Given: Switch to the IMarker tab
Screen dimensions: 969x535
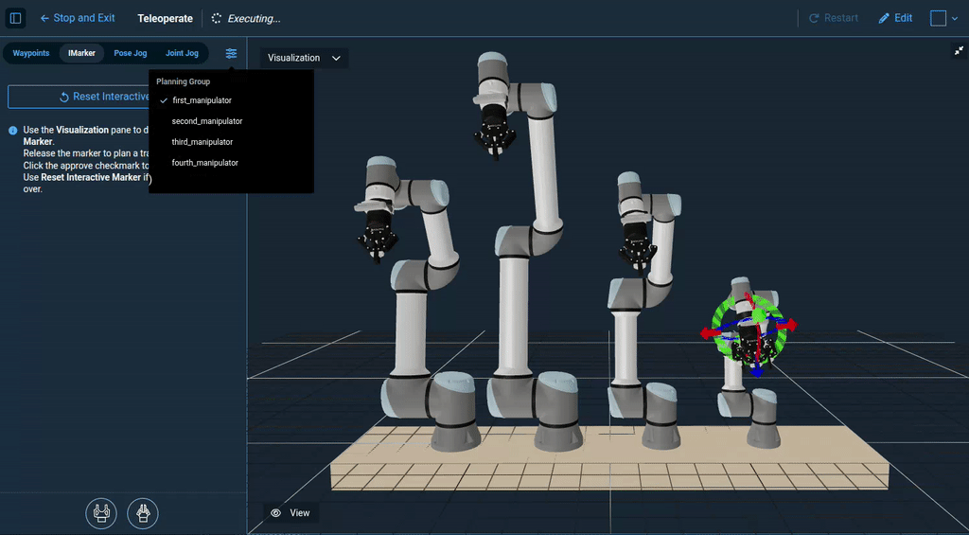Looking at the screenshot, I should coord(81,53).
